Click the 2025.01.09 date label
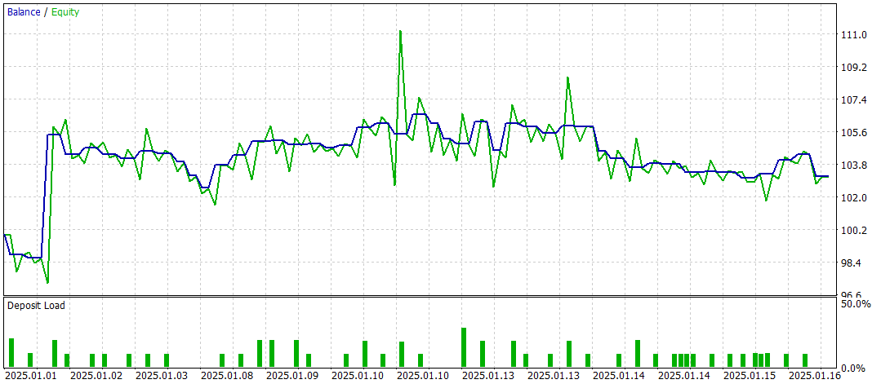 (291, 375)
